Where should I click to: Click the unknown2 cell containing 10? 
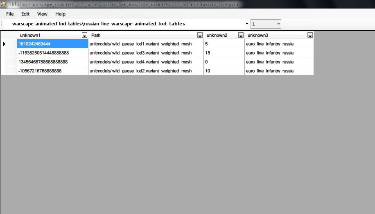(224, 71)
